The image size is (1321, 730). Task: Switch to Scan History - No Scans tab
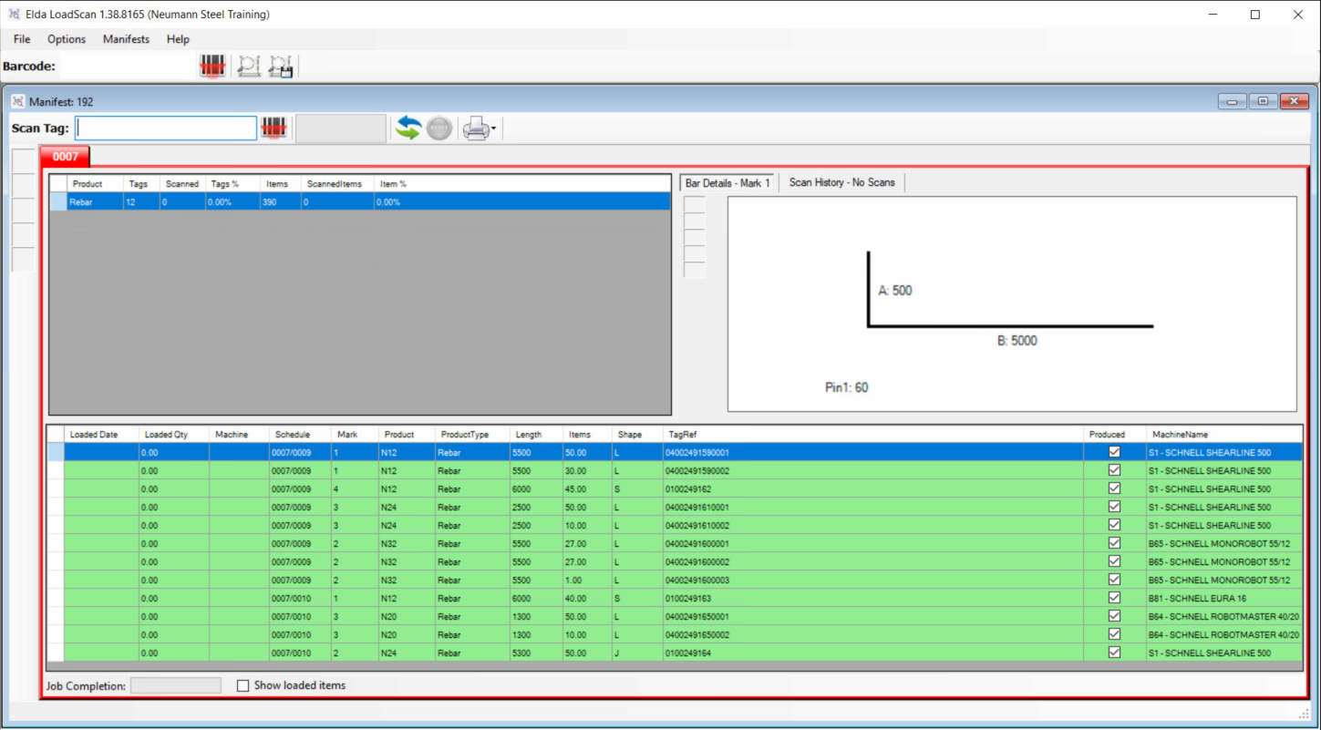pos(841,182)
